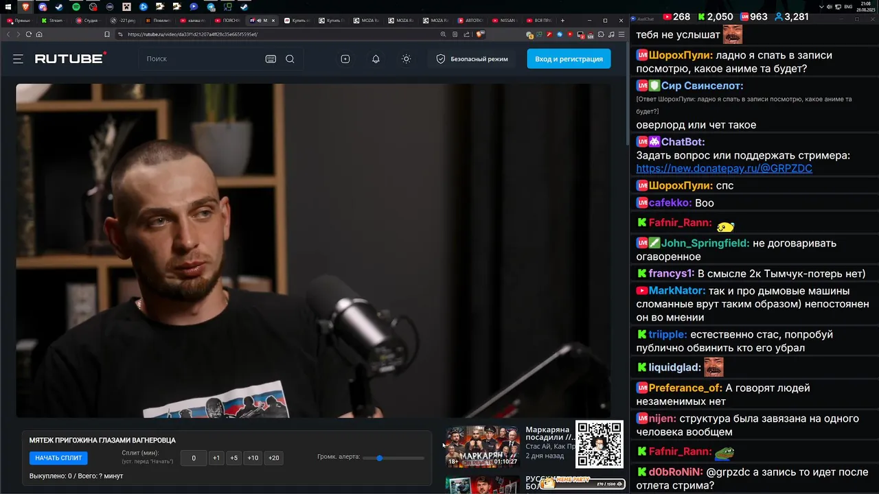Click Сир Свинселот username in chat
Viewport: 879px width, 494px height.
coord(702,86)
